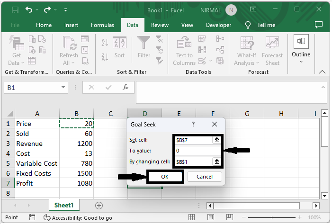
Task: Select cell A3 labeled Revenue
Action: point(37,143)
